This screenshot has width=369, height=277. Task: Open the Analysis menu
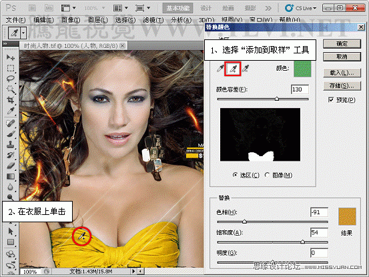pyautogui.click(x=181, y=20)
